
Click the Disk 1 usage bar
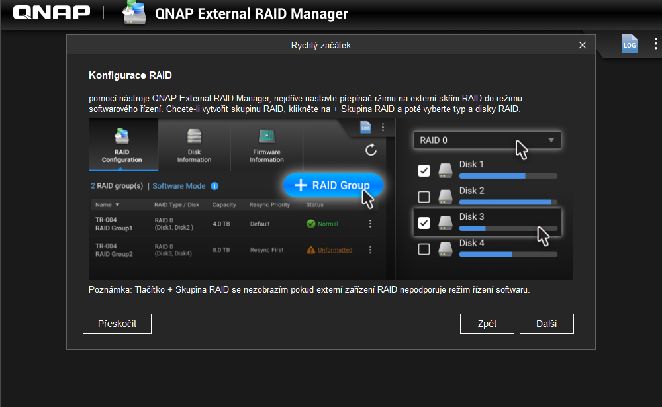click(x=508, y=176)
